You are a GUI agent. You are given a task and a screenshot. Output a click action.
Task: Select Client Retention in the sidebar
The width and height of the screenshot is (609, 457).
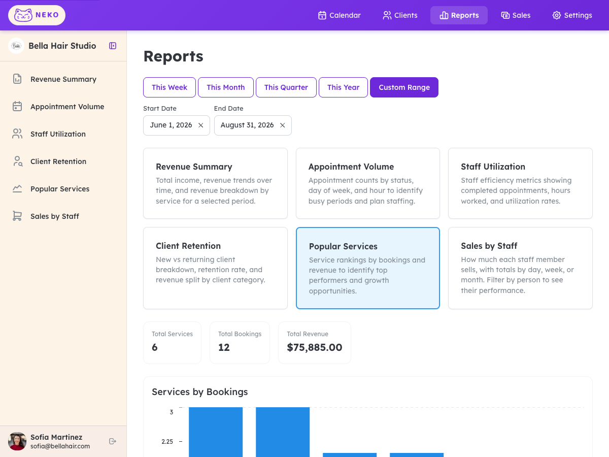63,161
